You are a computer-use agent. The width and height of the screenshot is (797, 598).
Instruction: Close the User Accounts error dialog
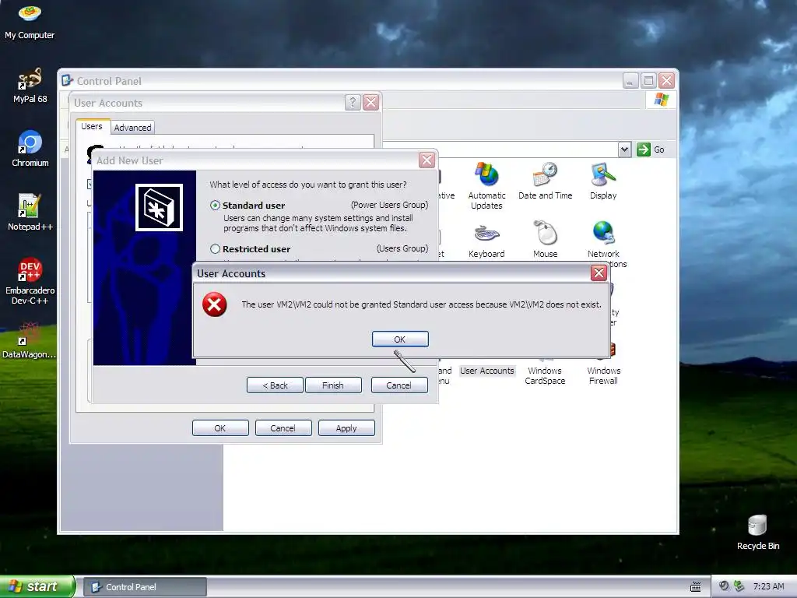coord(599,273)
